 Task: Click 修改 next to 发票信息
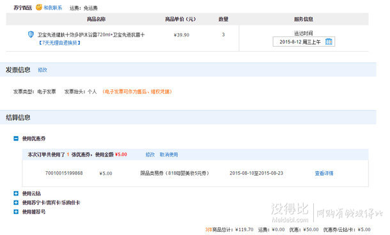(x=43, y=70)
